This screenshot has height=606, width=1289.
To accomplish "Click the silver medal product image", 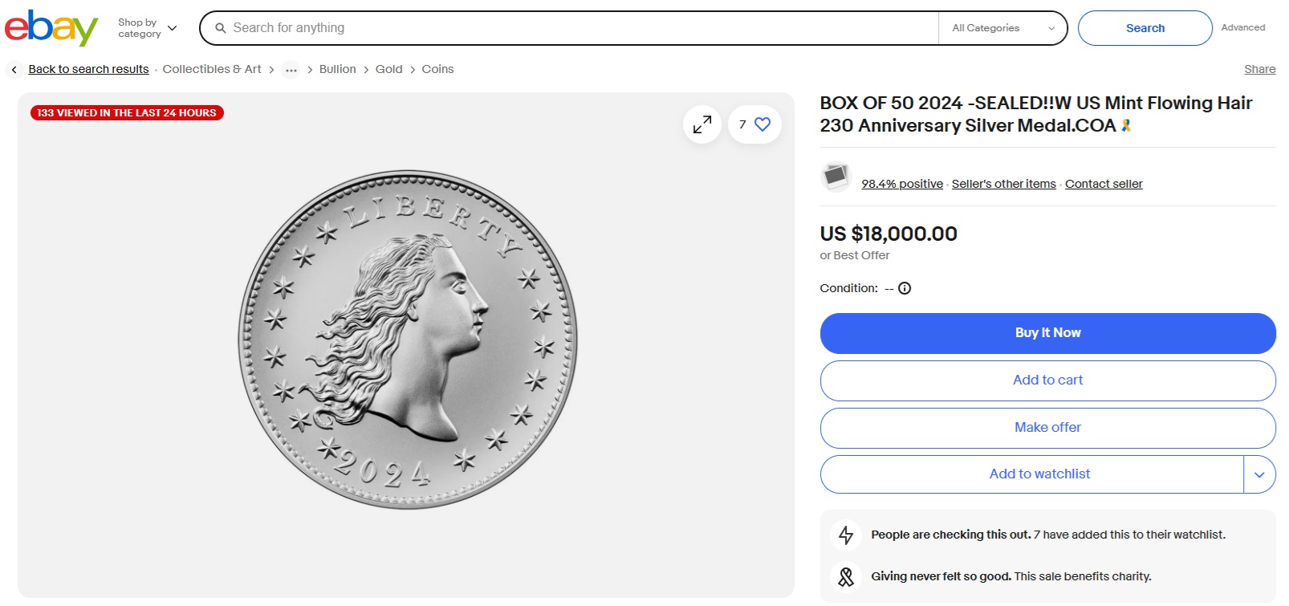I will 408,339.
